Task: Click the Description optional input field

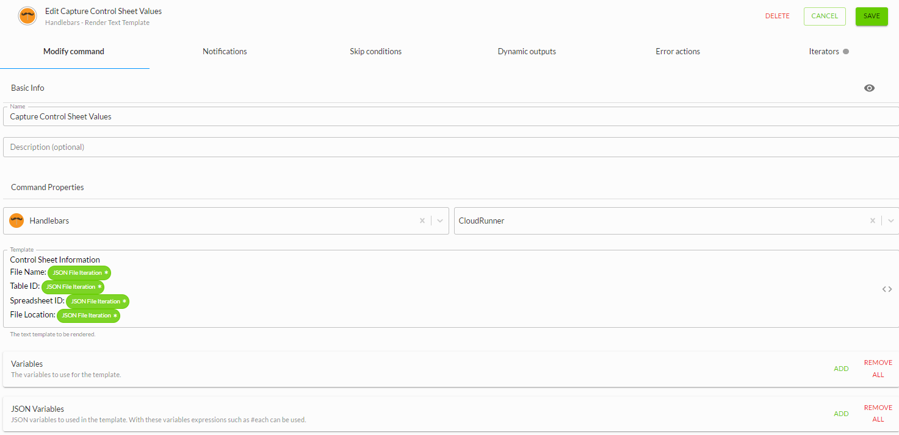Action: (450, 147)
